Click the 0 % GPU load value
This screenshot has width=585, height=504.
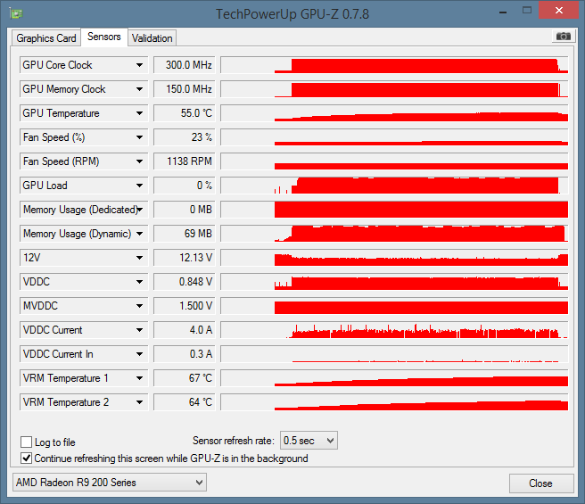coord(185,186)
